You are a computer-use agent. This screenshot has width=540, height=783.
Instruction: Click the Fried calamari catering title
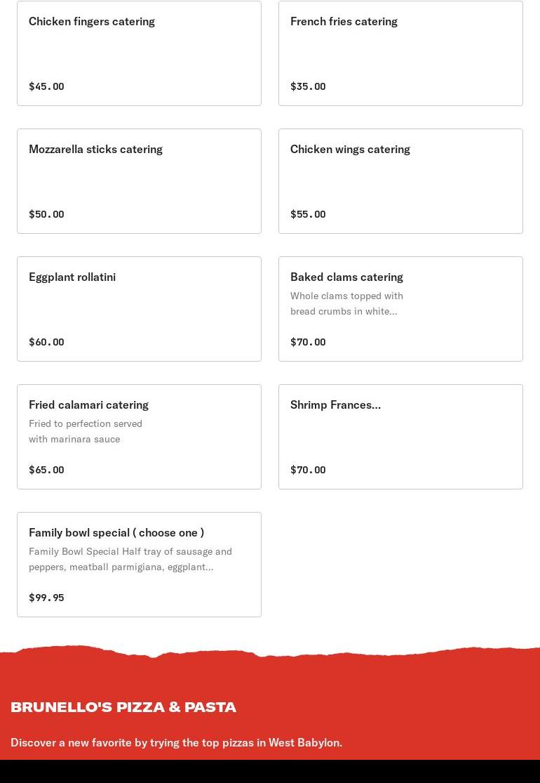(88, 404)
